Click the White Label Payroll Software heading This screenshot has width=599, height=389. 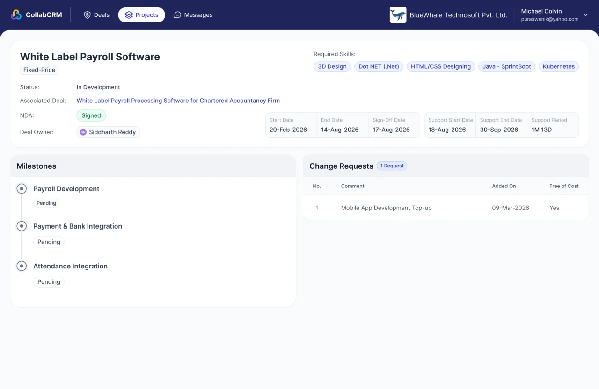pyautogui.click(x=90, y=57)
